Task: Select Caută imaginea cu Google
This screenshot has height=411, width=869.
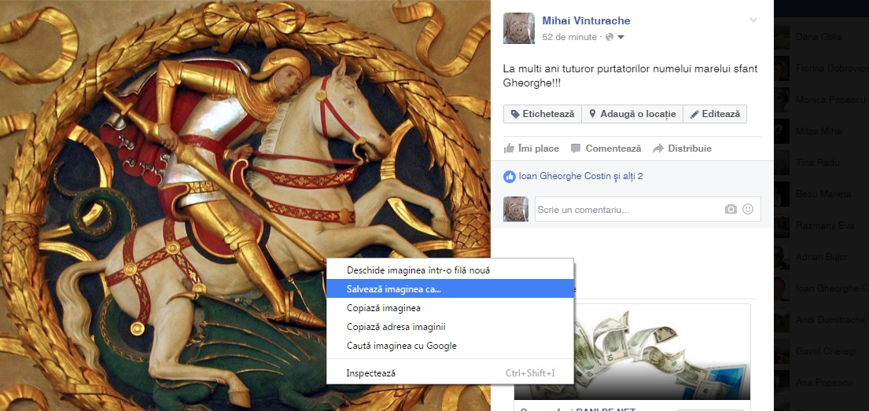Action: tap(401, 346)
